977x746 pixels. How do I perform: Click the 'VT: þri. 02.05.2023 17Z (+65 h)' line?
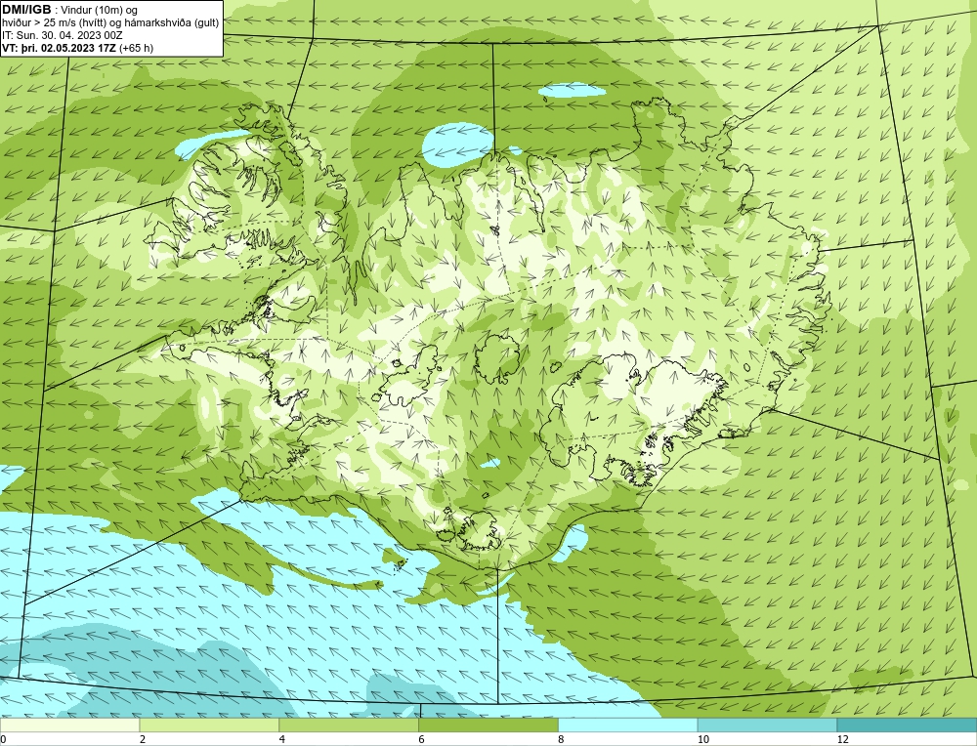click(78, 47)
